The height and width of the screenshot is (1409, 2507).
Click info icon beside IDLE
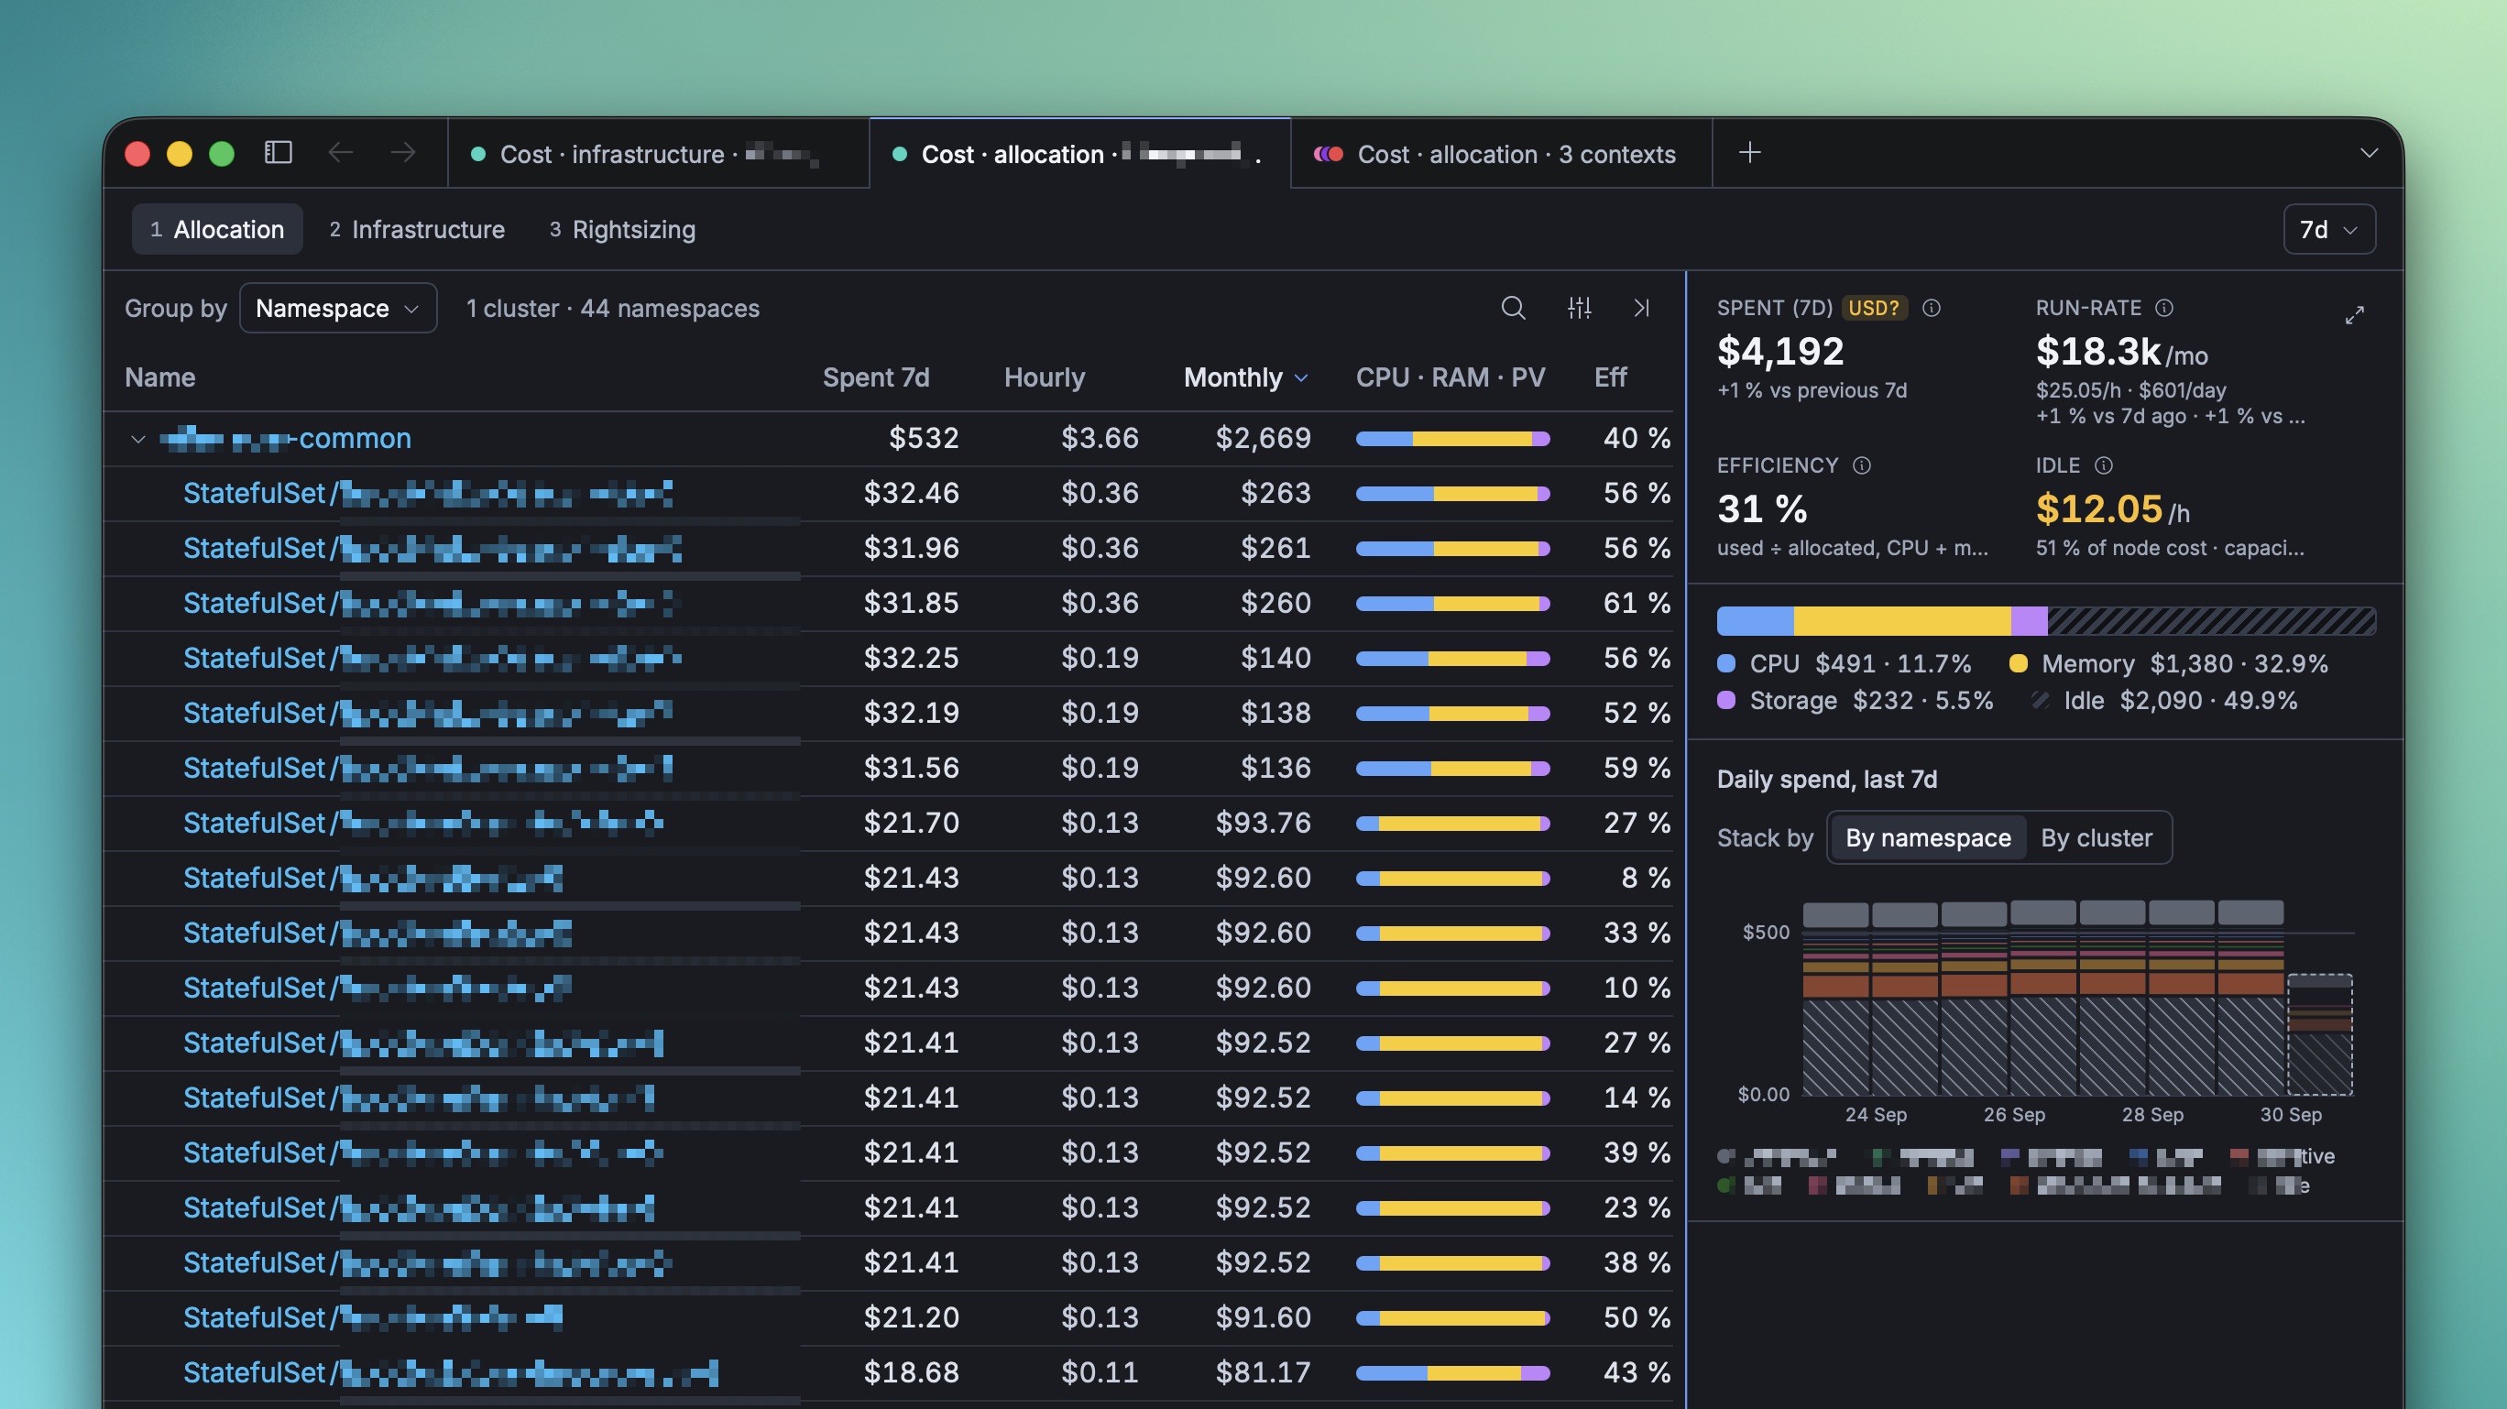coord(2103,466)
